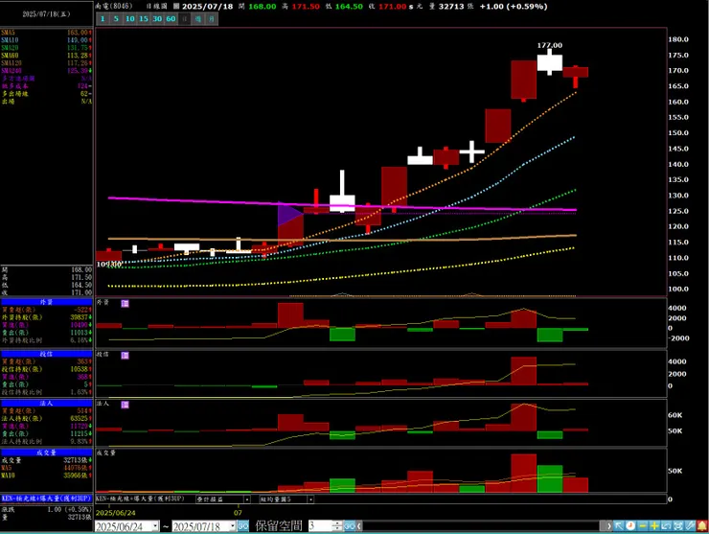The width and height of the screenshot is (709, 534).
Task: Click the stock name 南電(8046) title
Action: click(114, 6)
